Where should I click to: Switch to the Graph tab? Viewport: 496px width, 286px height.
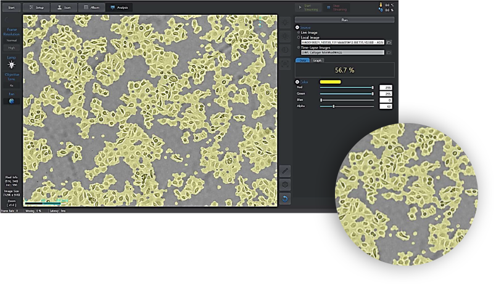click(317, 60)
